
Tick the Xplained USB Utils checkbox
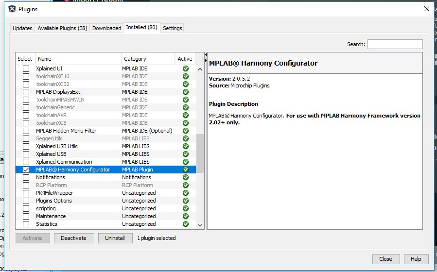26,146
